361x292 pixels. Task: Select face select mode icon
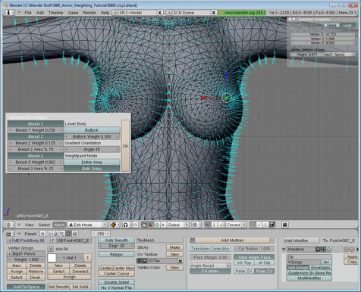(265, 225)
